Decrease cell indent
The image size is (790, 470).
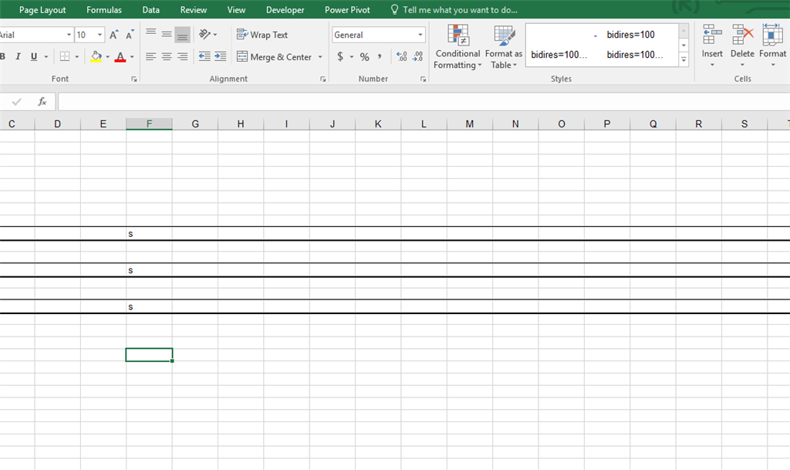coord(204,56)
